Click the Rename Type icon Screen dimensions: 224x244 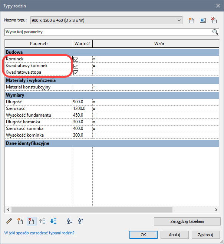point(203,20)
